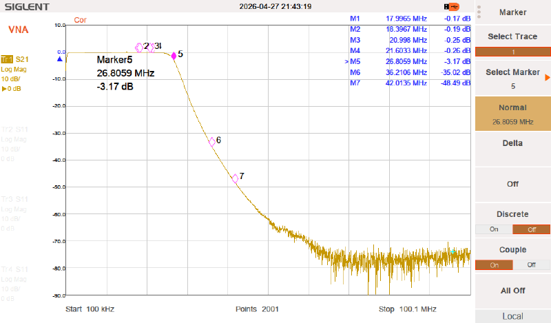
Task: Set Discrete to On
Action: coord(494,229)
